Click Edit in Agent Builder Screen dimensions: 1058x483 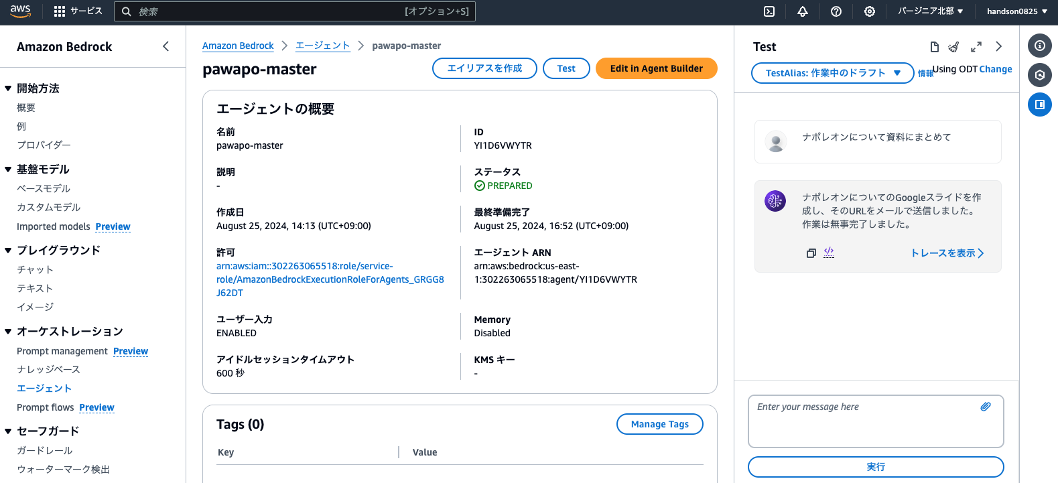tap(657, 68)
